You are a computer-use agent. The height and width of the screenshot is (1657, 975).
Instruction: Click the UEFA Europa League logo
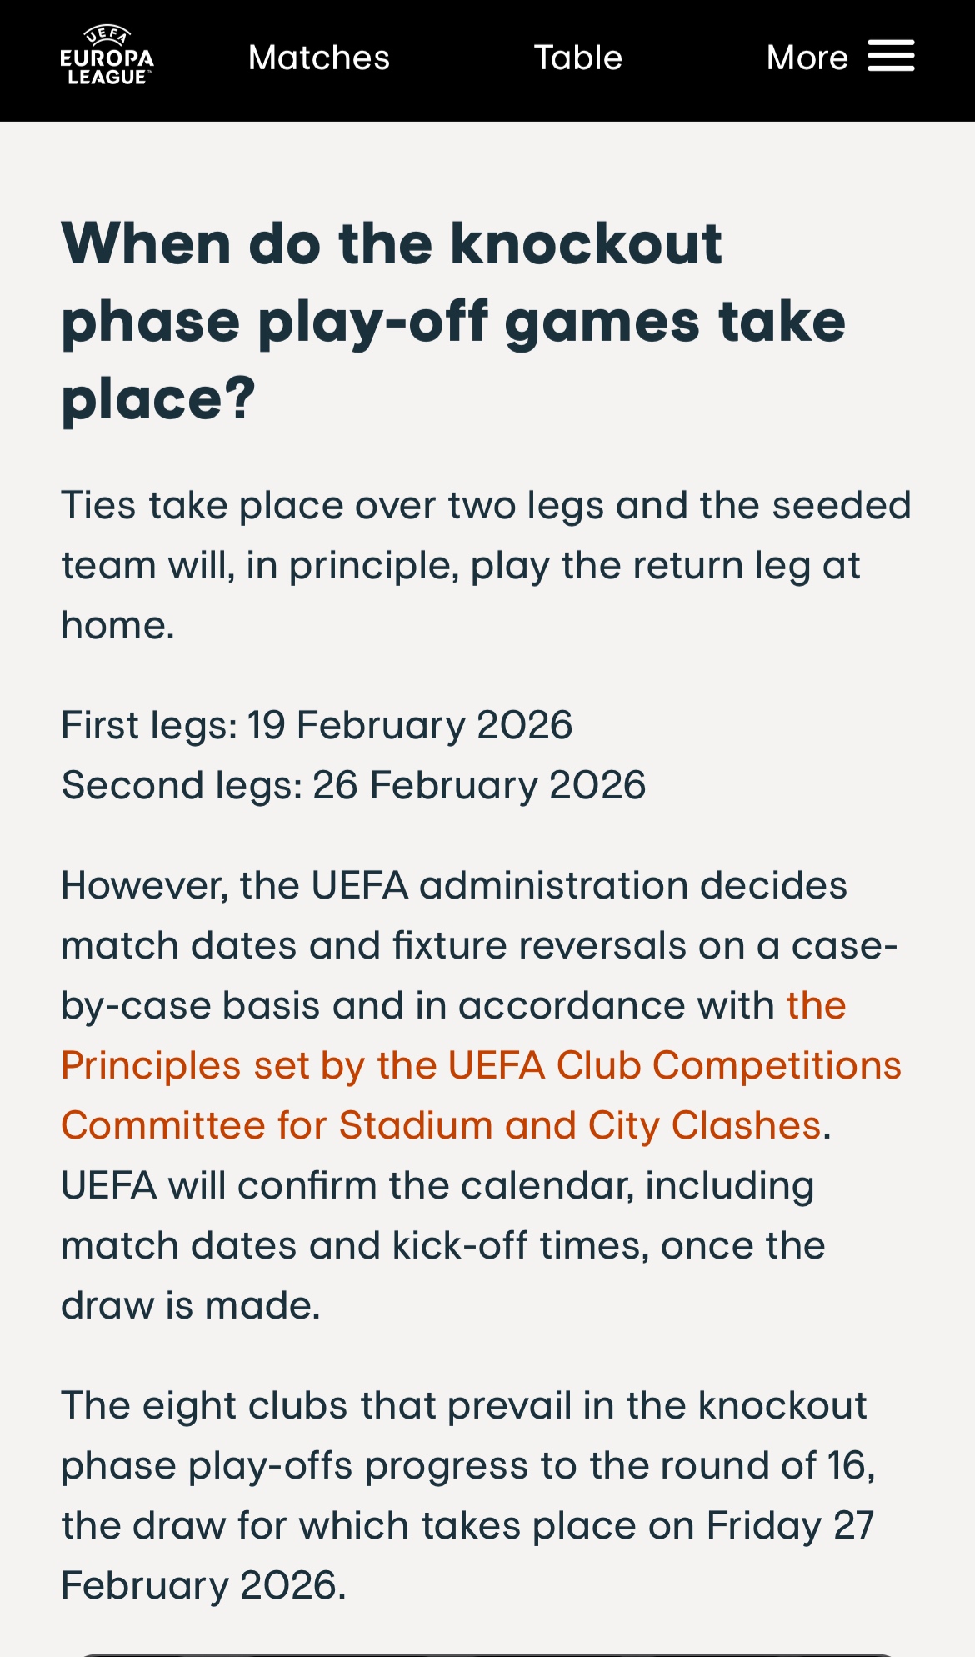click(107, 57)
